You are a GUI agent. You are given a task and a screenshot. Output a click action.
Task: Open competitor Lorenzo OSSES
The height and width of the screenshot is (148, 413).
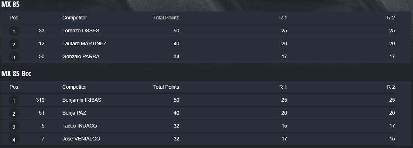point(81,31)
